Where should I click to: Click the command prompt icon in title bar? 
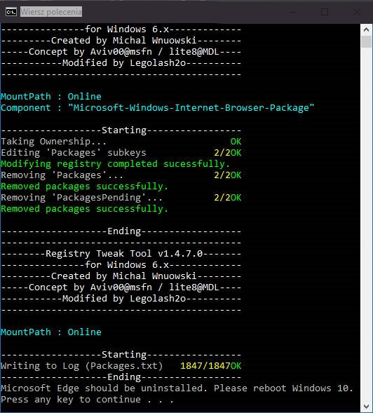tap(11, 12)
